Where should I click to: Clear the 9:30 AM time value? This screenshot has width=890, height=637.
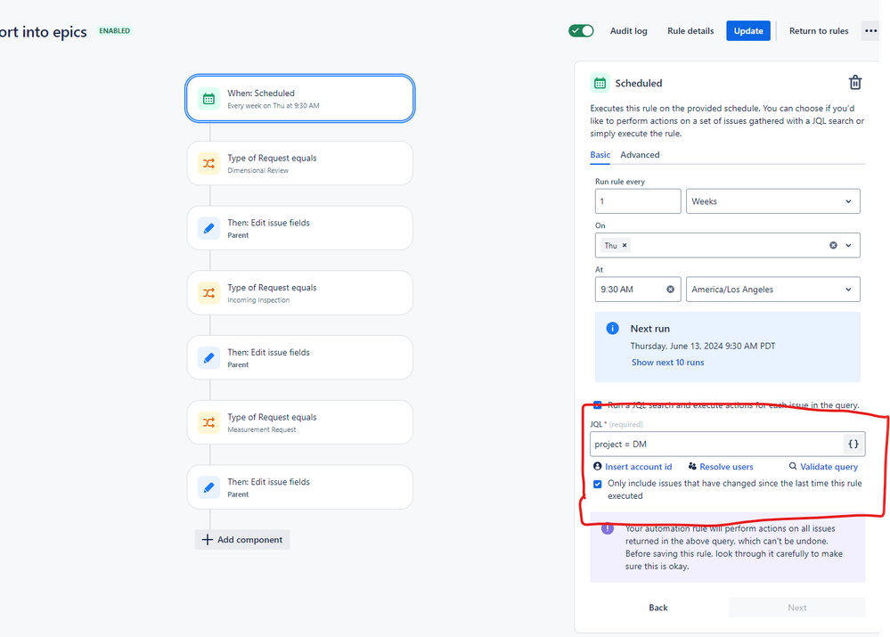tap(670, 290)
